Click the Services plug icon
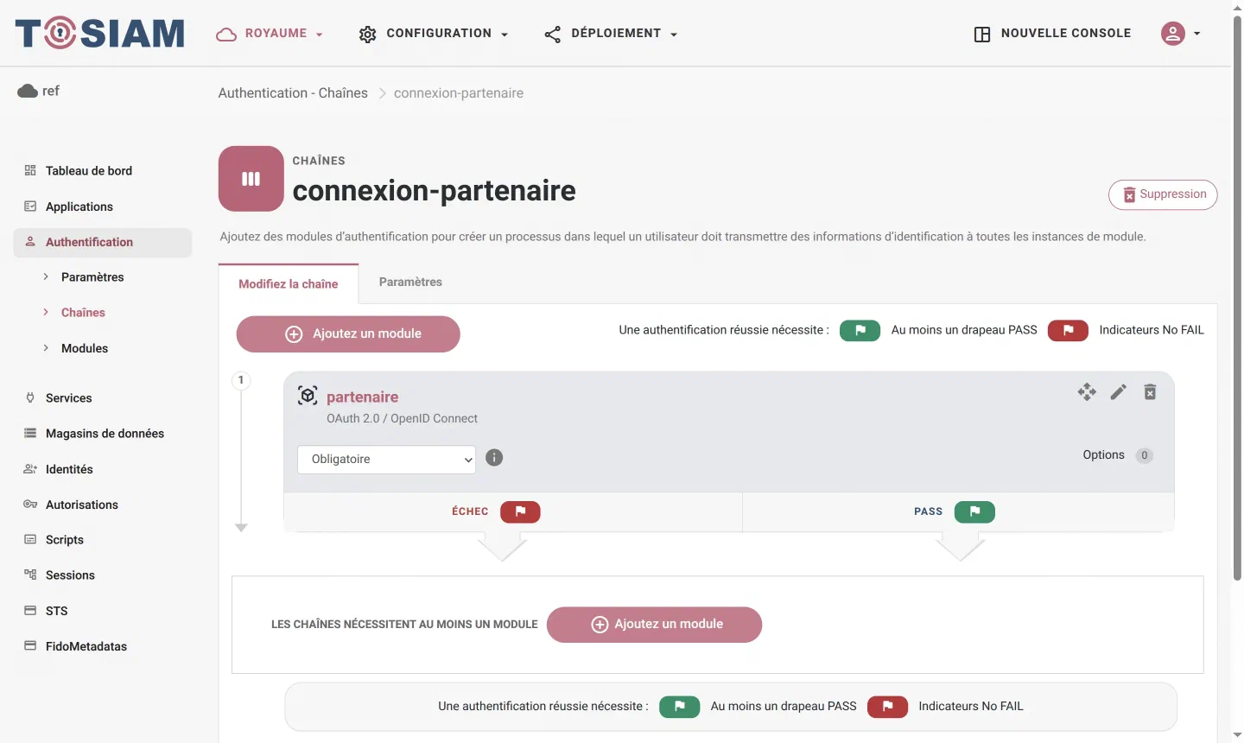The height and width of the screenshot is (743, 1244). click(x=30, y=397)
